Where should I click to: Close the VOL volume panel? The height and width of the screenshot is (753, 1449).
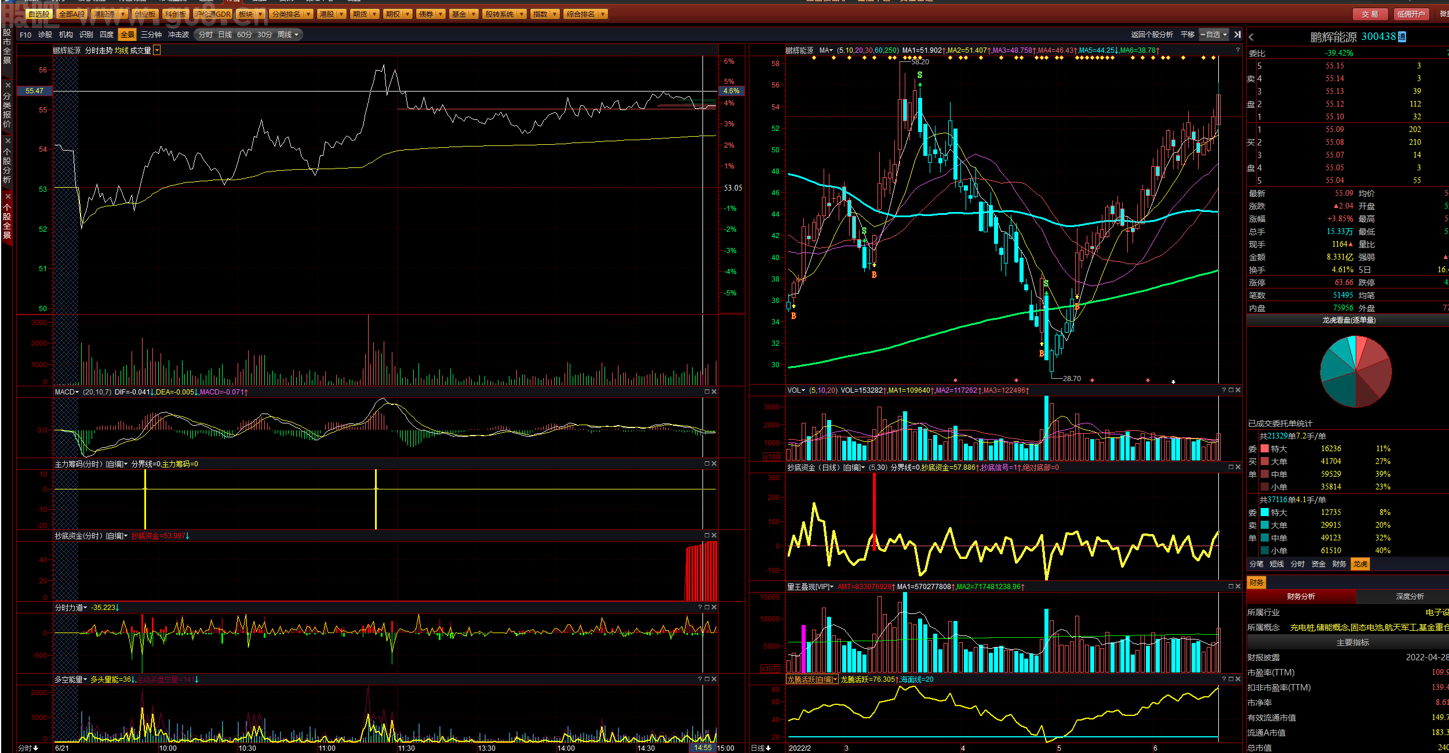pos(1238,390)
